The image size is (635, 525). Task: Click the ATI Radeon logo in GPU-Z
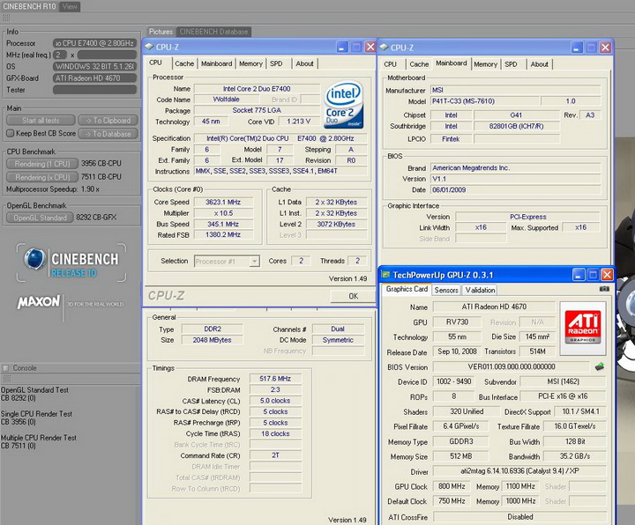pyautogui.click(x=582, y=328)
